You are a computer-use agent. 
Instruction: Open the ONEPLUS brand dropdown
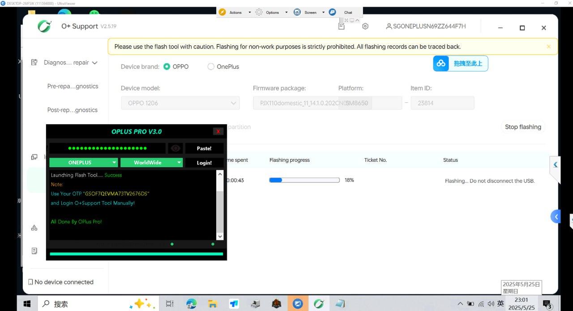tap(84, 163)
